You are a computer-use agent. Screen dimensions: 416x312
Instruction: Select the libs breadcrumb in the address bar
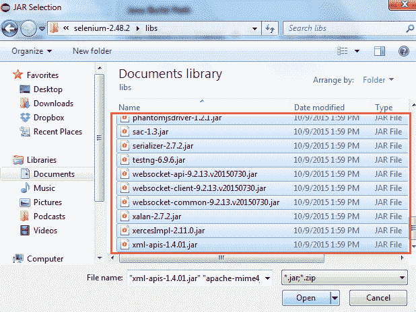coord(151,28)
